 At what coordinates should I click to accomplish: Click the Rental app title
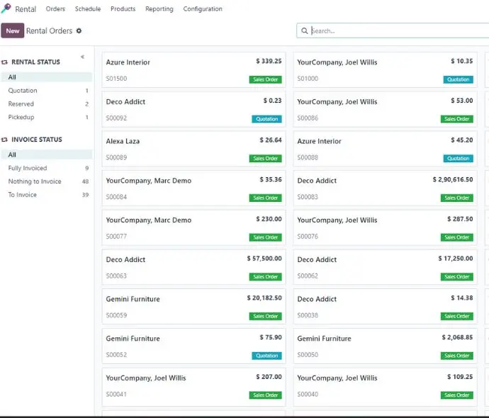tap(26, 9)
